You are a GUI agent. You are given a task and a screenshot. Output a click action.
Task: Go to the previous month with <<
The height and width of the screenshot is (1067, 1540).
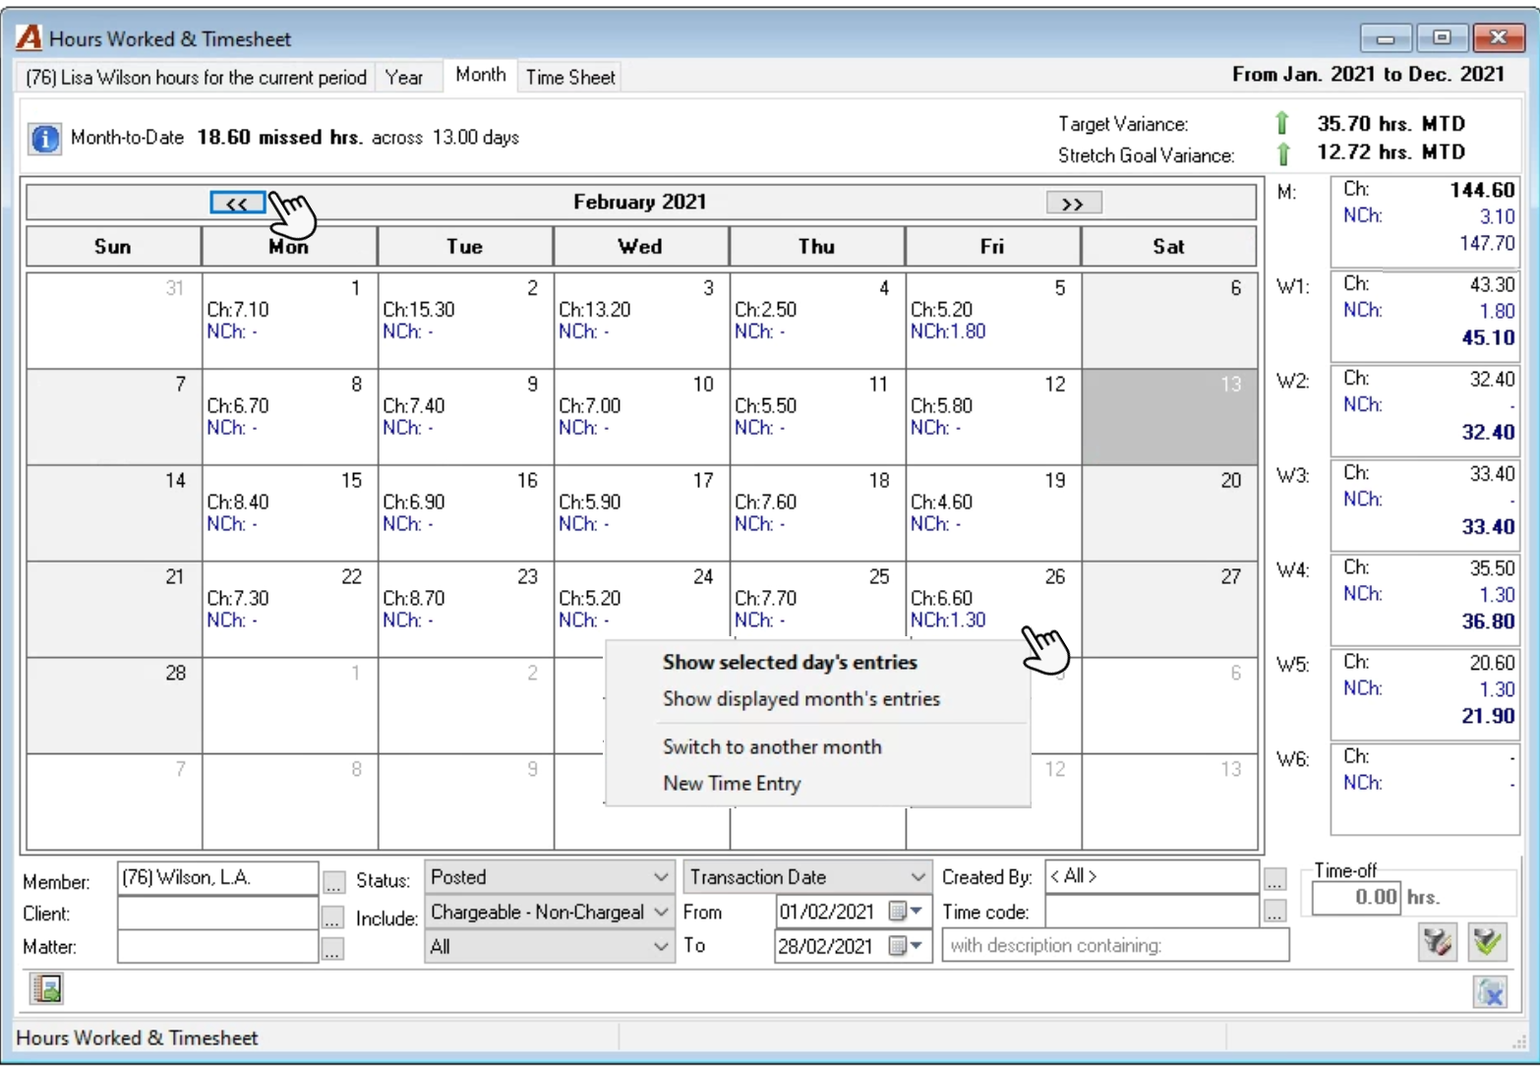tap(237, 203)
